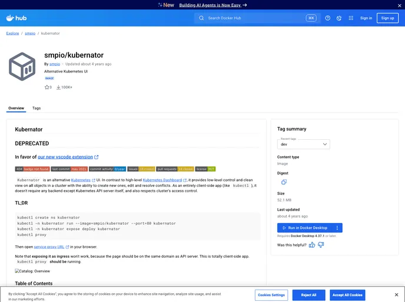Click the Docker Hub logo
Viewport: 405px width, 302px height.
pyautogui.click(x=16, y=18)
